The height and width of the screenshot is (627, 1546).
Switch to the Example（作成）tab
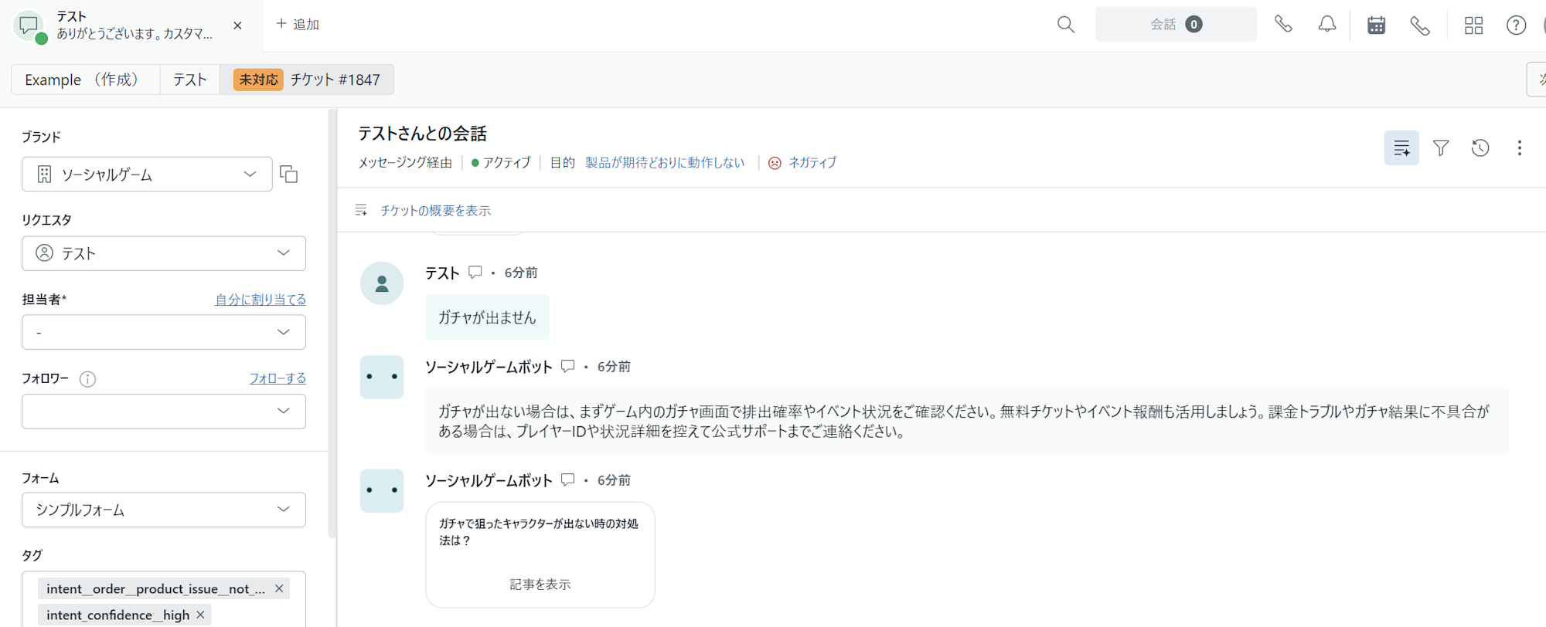pyautogui.click(x=84, y=80)
